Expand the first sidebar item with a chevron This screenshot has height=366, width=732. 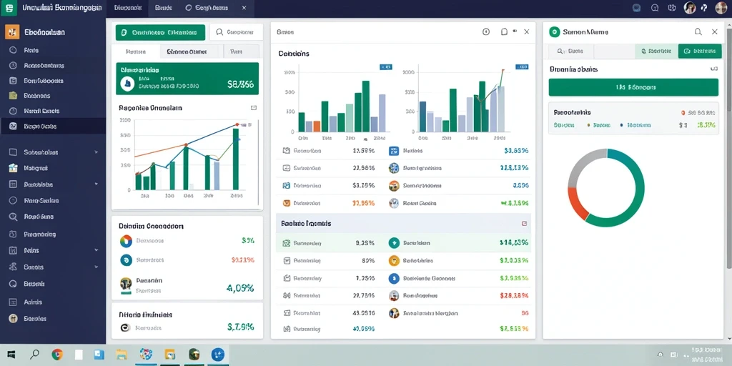(x=97, y=152)
